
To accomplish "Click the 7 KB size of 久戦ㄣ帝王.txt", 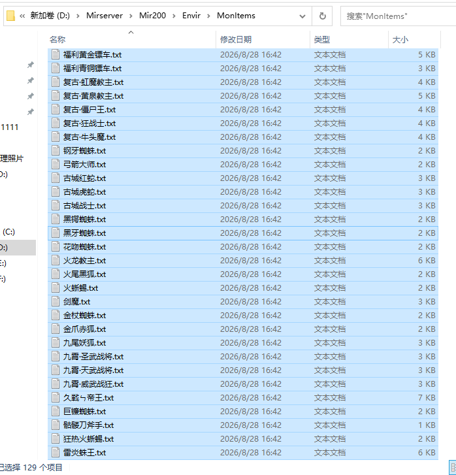I will (427, 398).
